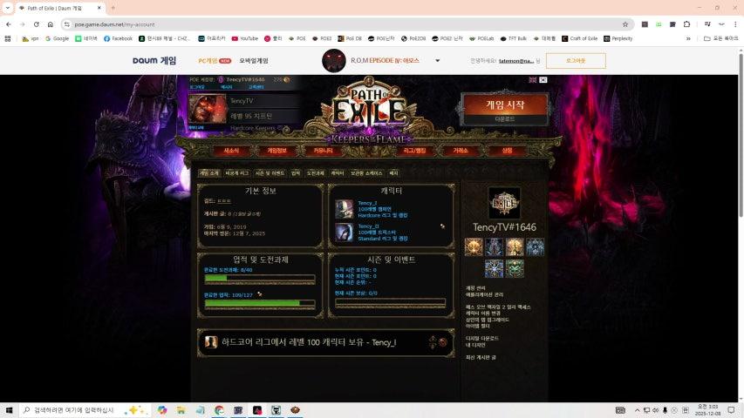The width and height of the screenshot is (744, 418).
Task: Open the 캐릭터 이름 변경 link
Action: tap(482, 313)
